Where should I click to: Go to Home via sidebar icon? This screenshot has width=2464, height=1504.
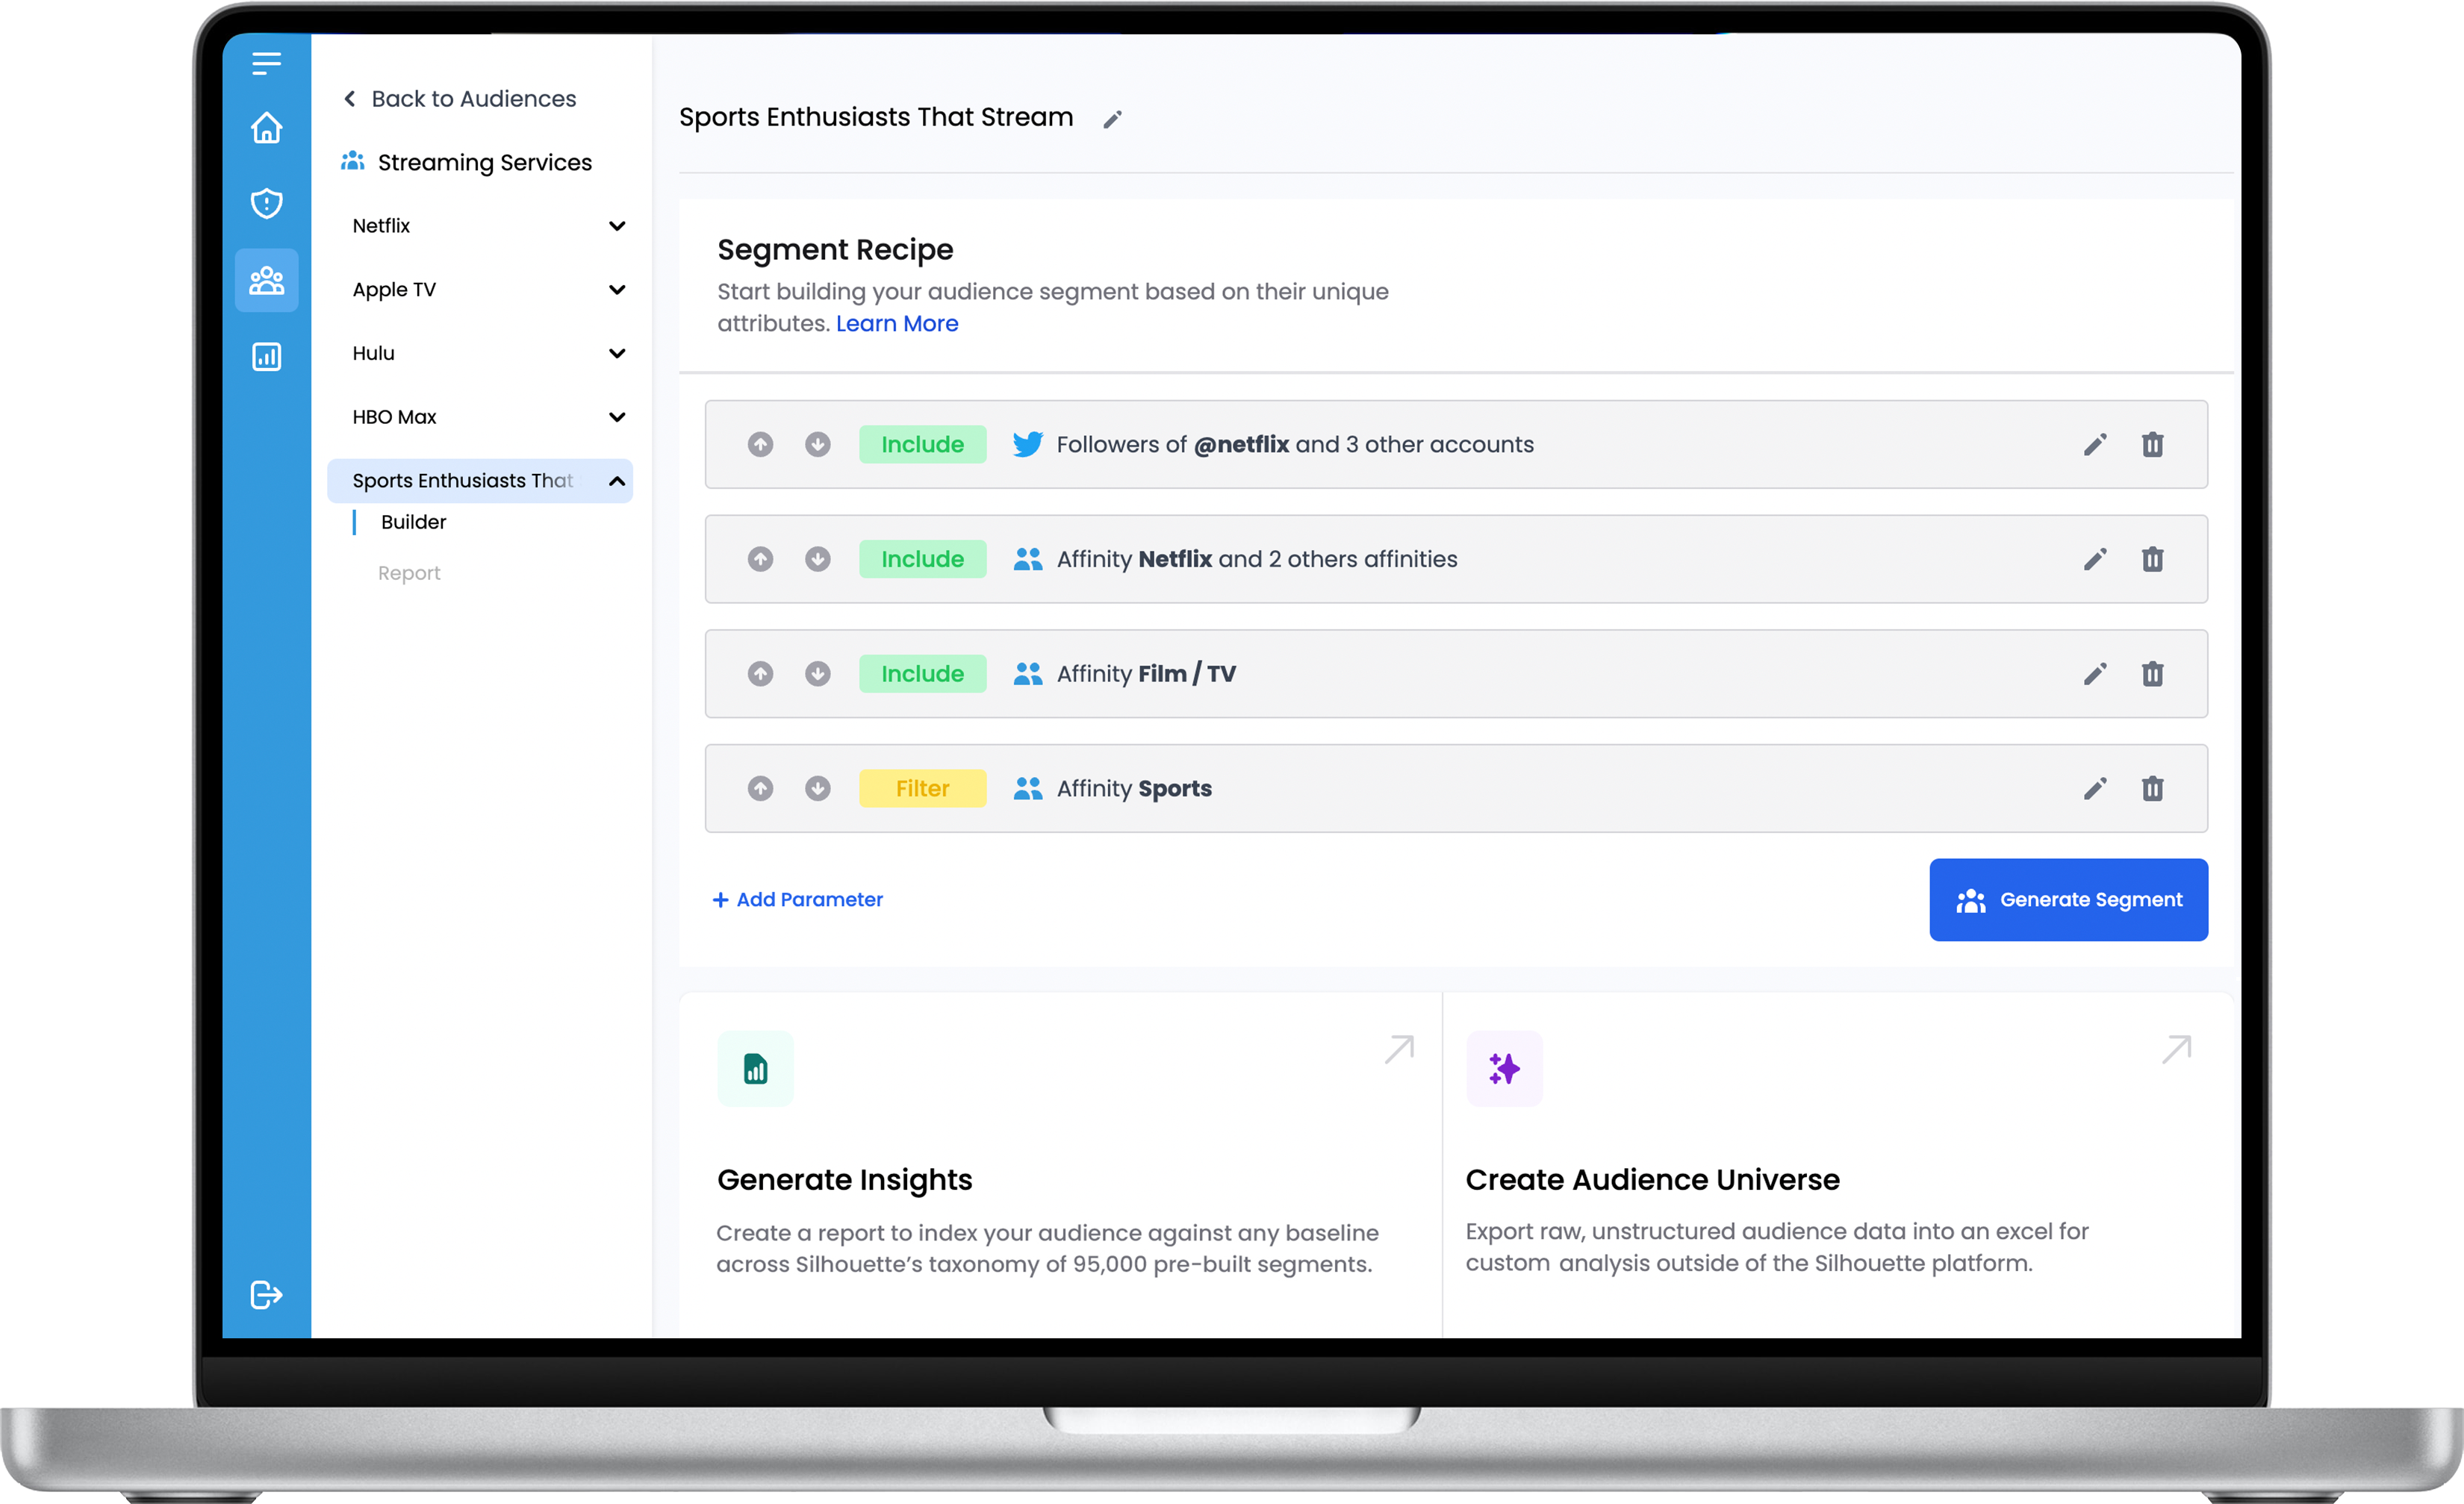tap(266, 128)
